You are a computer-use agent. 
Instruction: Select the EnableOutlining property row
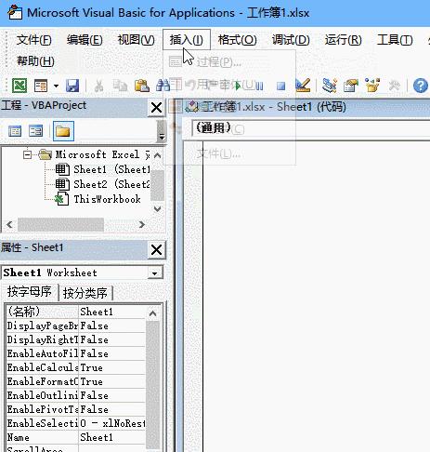[75, 395]
